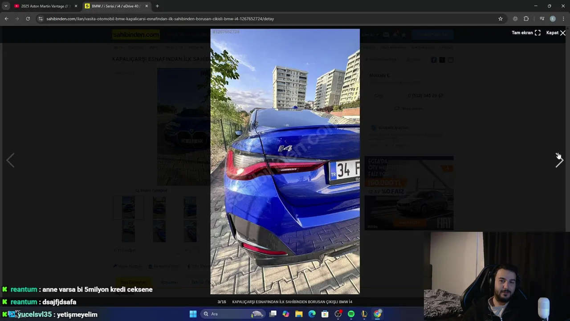Open gallery in full screen via Tam ekran
The height and width of the screenshot is (321, 570).
coord(526,33)
